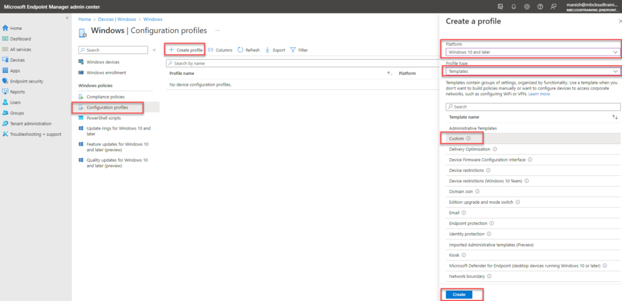Click the Refresh circular arrow icon
Screen dimensions: 622x301
coord(241,50)
